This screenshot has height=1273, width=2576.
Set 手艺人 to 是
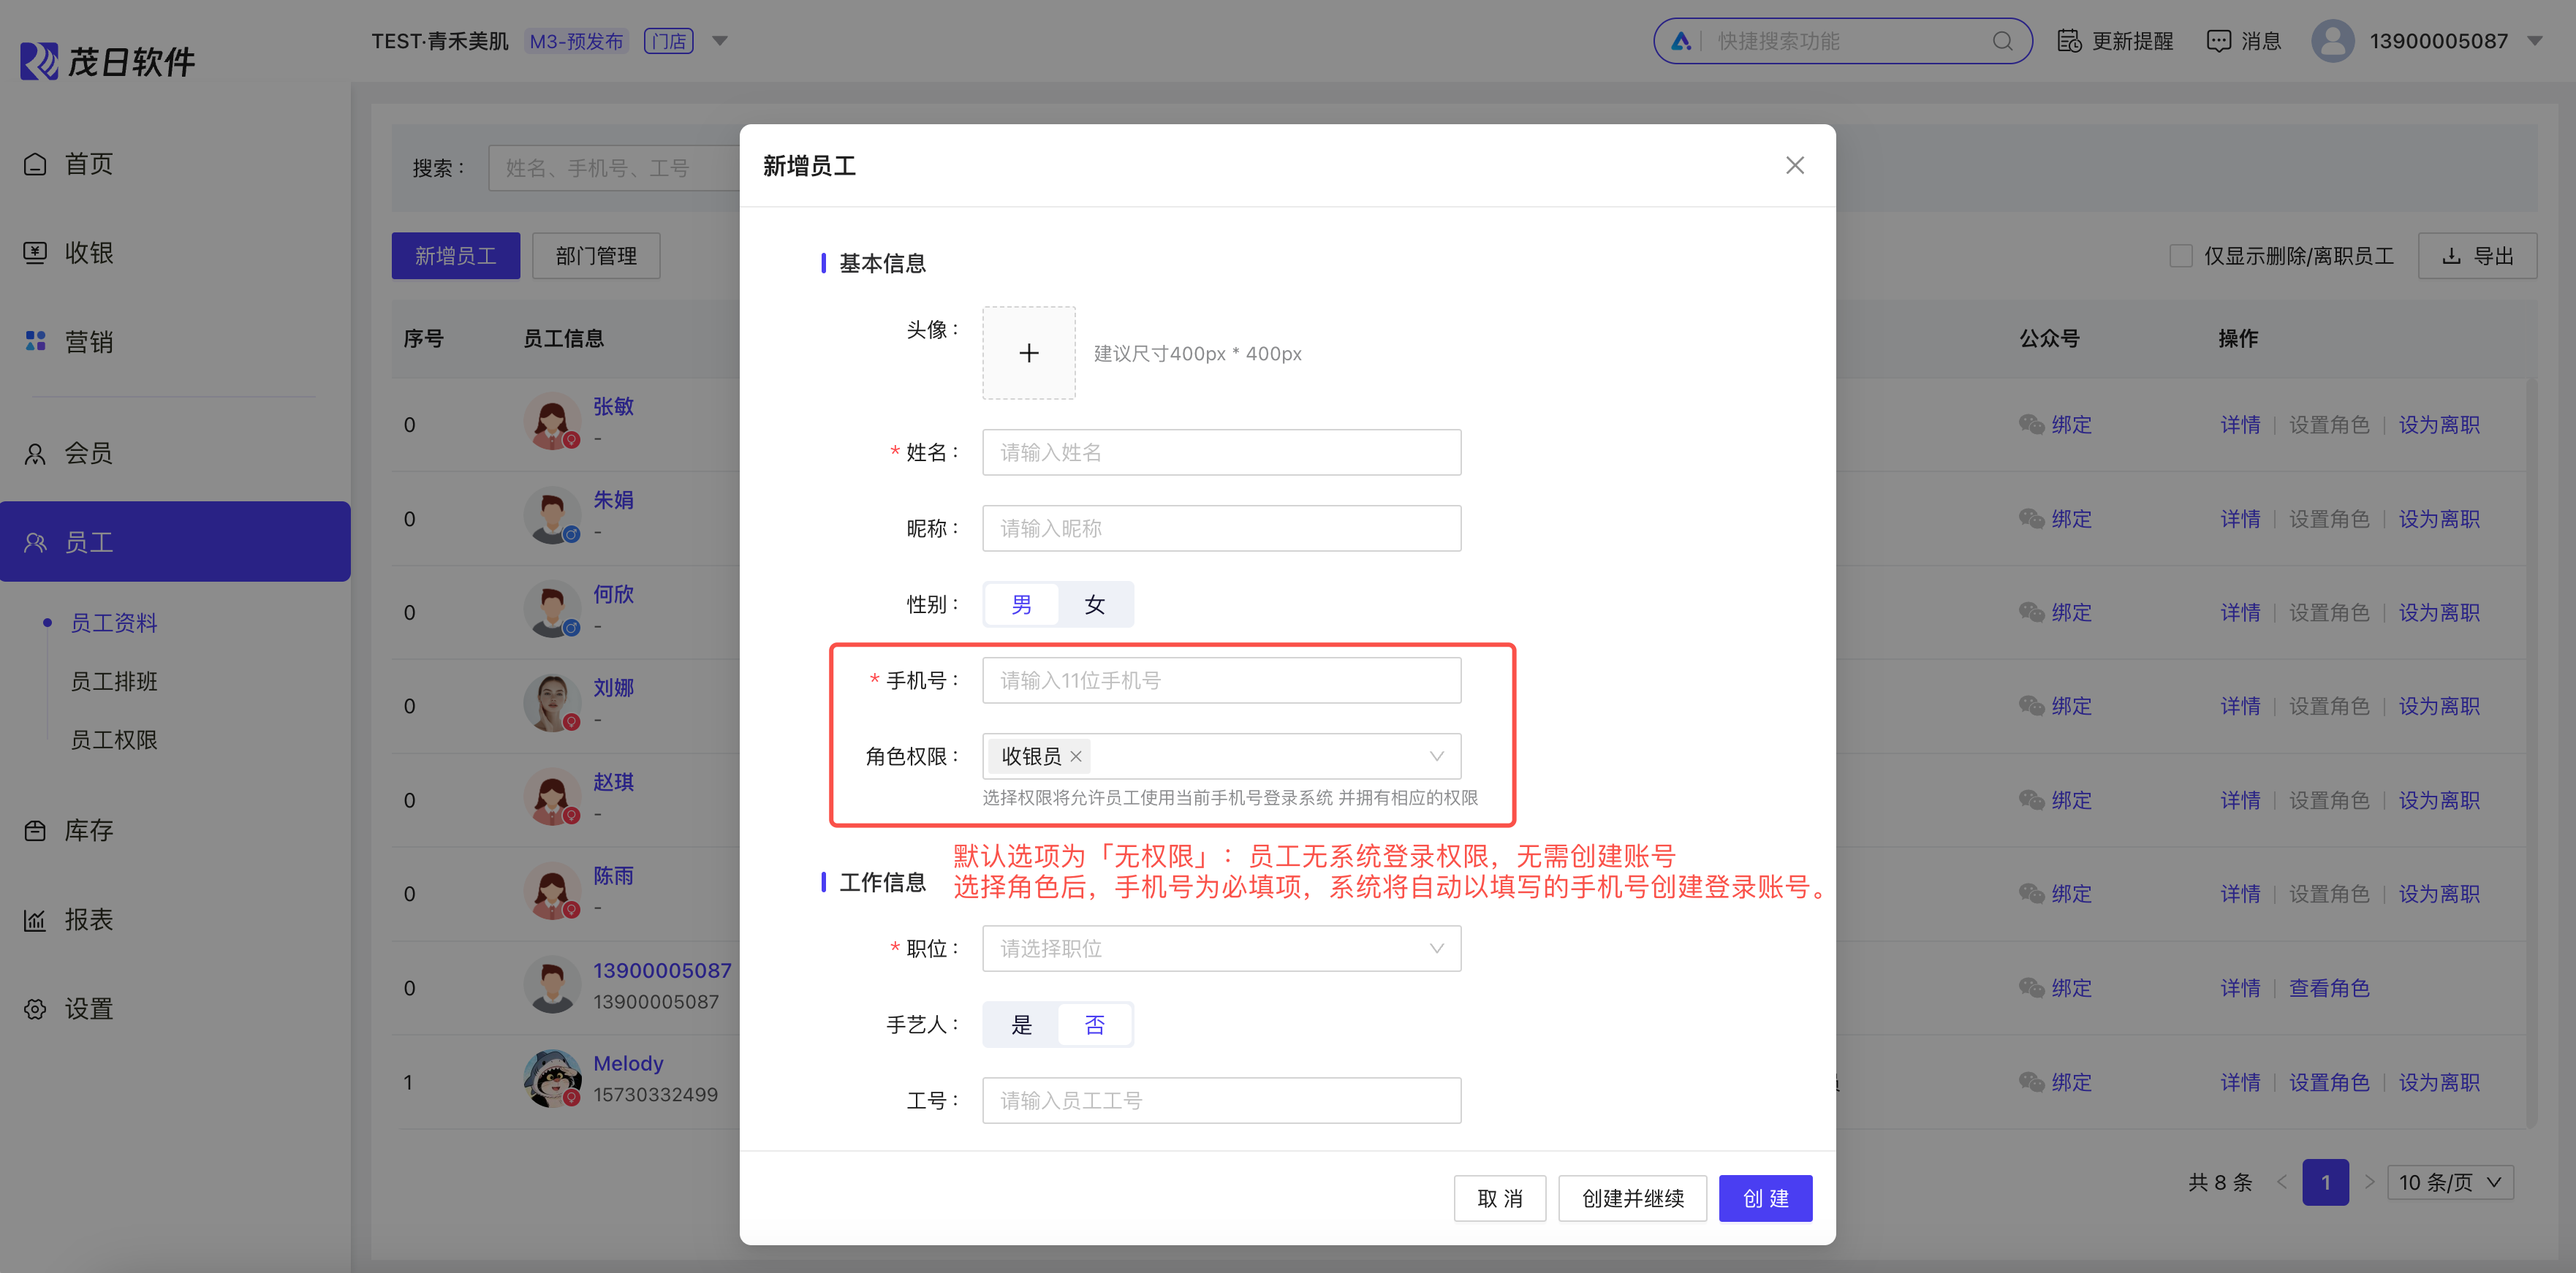[x=1021, y=1024]
